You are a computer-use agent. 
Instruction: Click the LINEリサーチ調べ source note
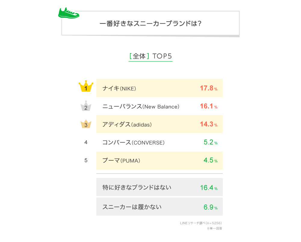click(201, 223)
